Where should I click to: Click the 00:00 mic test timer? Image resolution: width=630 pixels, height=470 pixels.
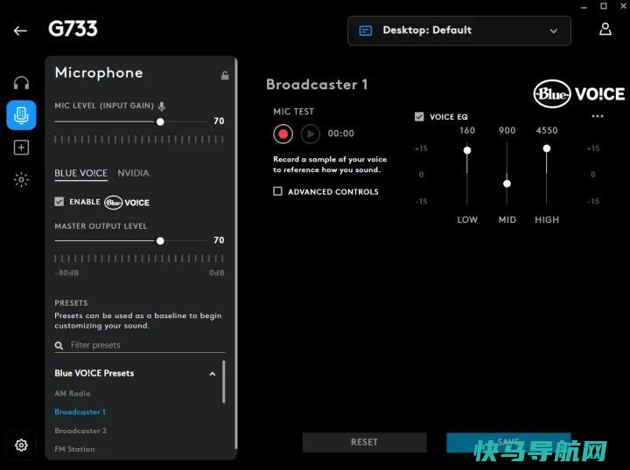click(x=340, y=134)
